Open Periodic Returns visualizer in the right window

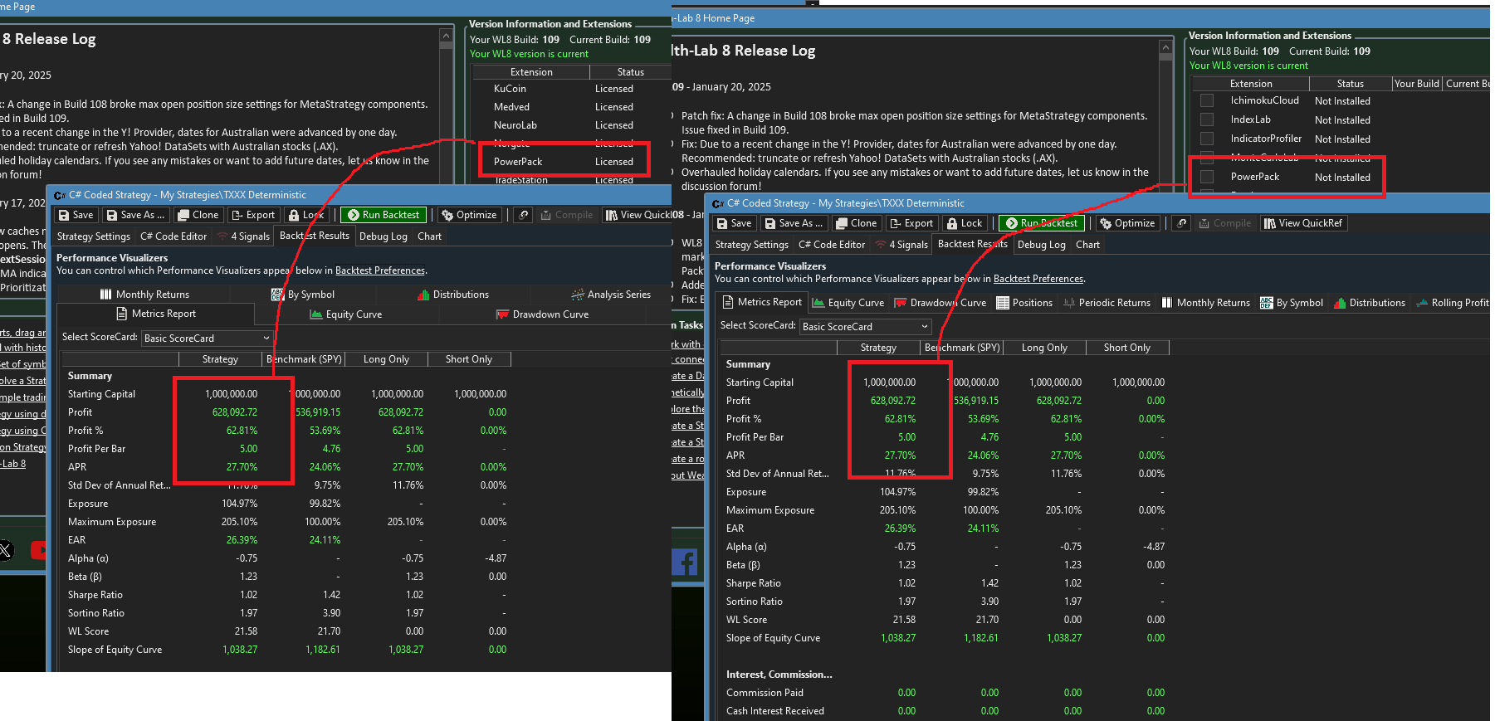(x=1107, y=303)
